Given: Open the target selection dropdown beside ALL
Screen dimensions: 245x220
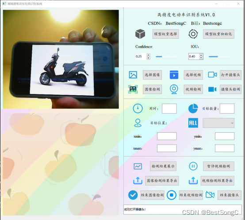Looking at the screenshot, I should click(x=218, y=123).
